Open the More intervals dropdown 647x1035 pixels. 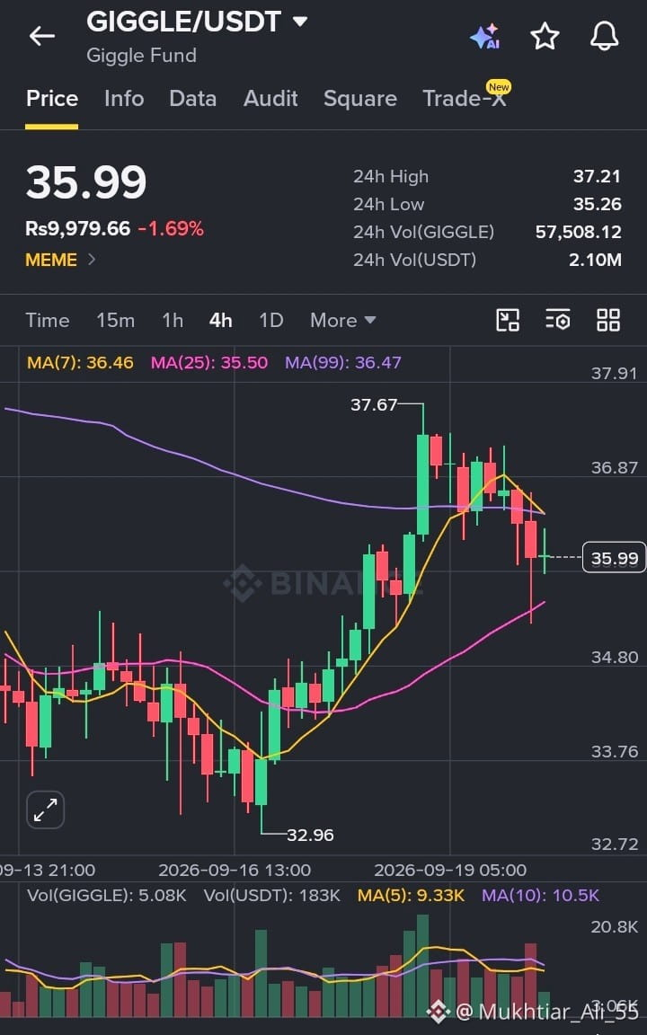(x=342, y=320)
